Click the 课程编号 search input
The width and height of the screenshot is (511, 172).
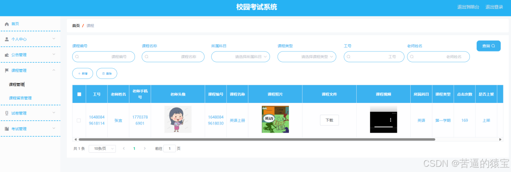[x=104, y=57]
